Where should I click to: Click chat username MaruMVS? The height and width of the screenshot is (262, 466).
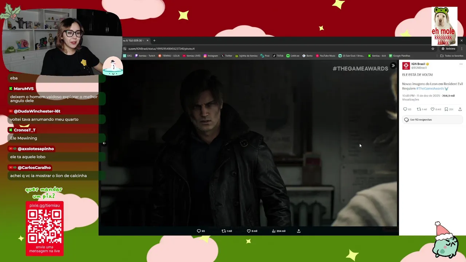pos(24,88)
